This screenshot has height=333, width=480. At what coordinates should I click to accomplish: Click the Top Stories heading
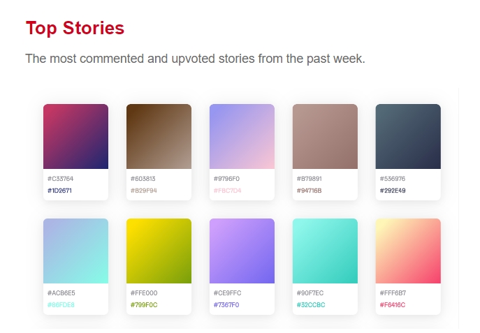pos(75,29)
